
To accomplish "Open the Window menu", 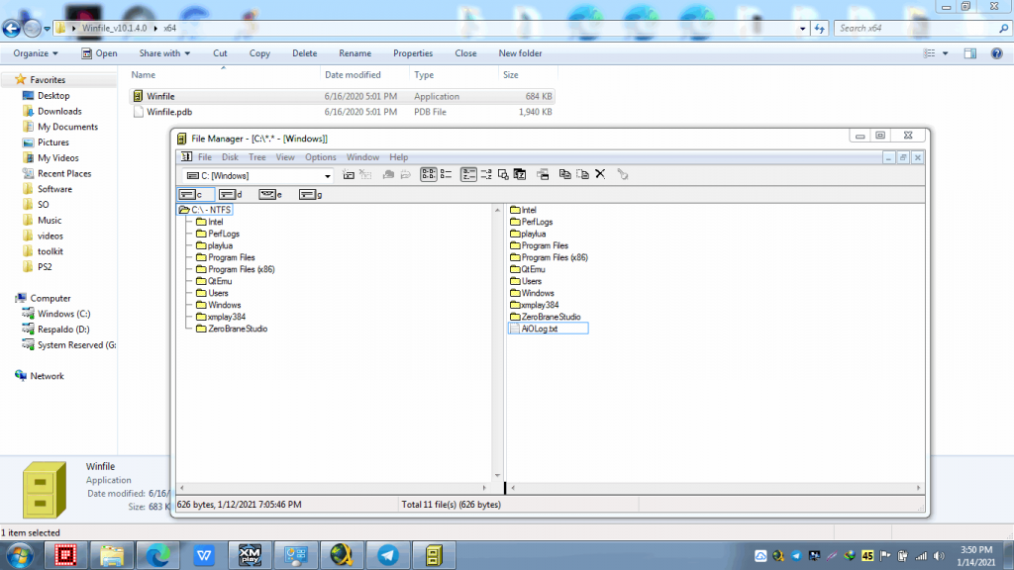I will (x=362, y=157).
